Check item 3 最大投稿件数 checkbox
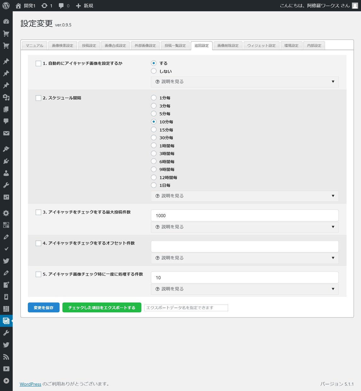Image resolution: width=361 pixels, height=391 pixels. (38, 212)
